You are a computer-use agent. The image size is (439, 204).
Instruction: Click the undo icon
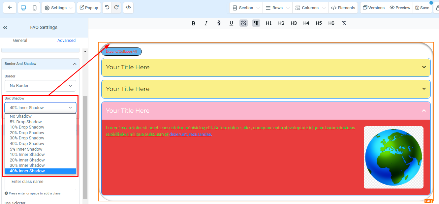107,8
